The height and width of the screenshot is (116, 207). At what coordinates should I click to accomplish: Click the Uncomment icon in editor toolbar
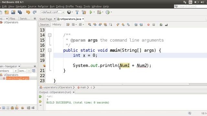pyautogui.click(x=166, y=24)
